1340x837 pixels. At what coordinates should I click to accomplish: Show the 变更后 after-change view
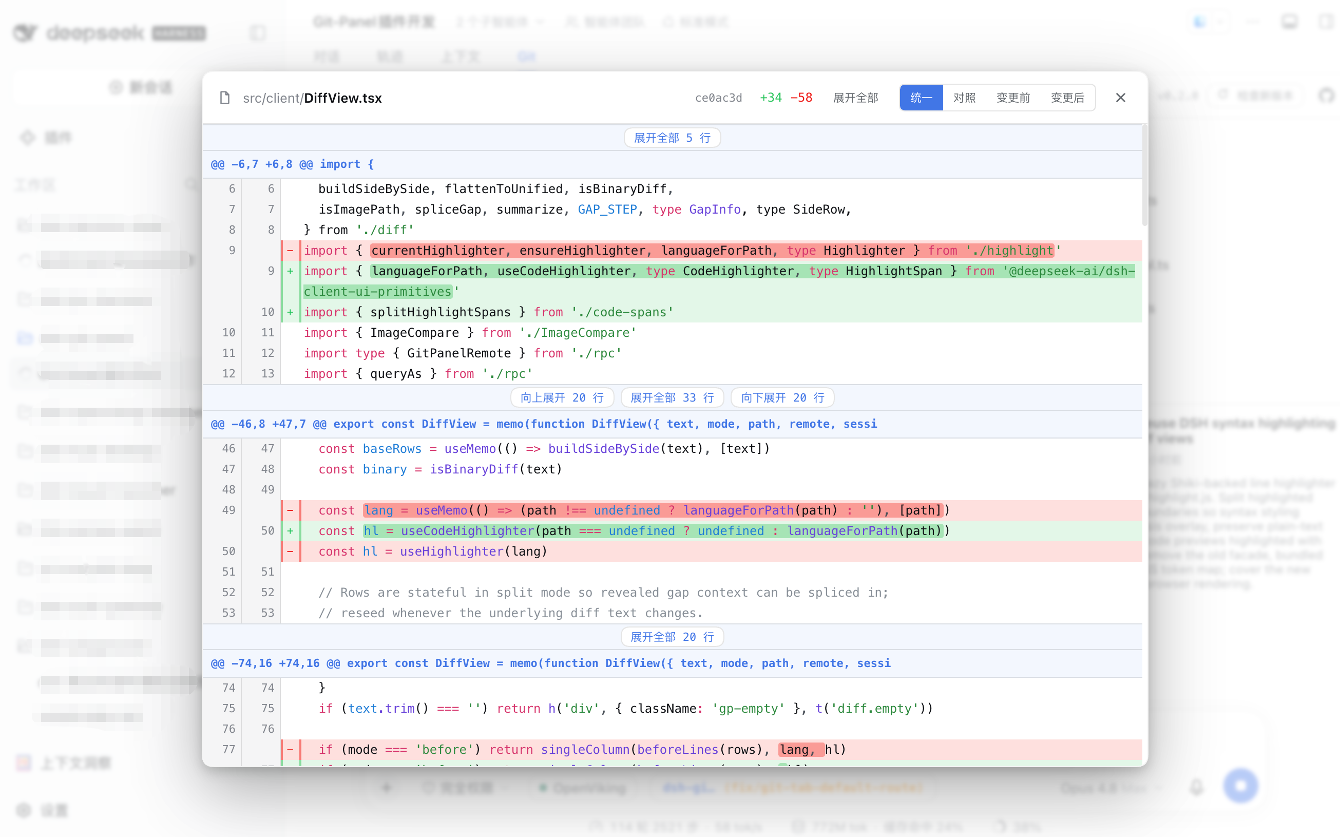1067,98
